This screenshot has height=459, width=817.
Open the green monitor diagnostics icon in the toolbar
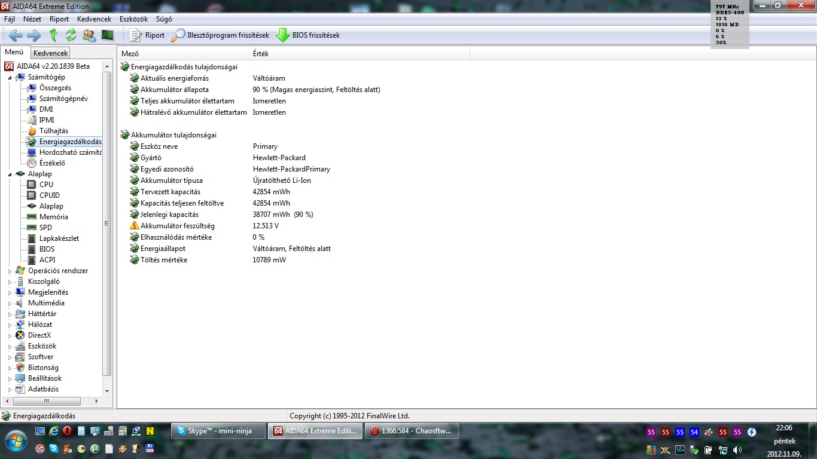pos(108,35)
